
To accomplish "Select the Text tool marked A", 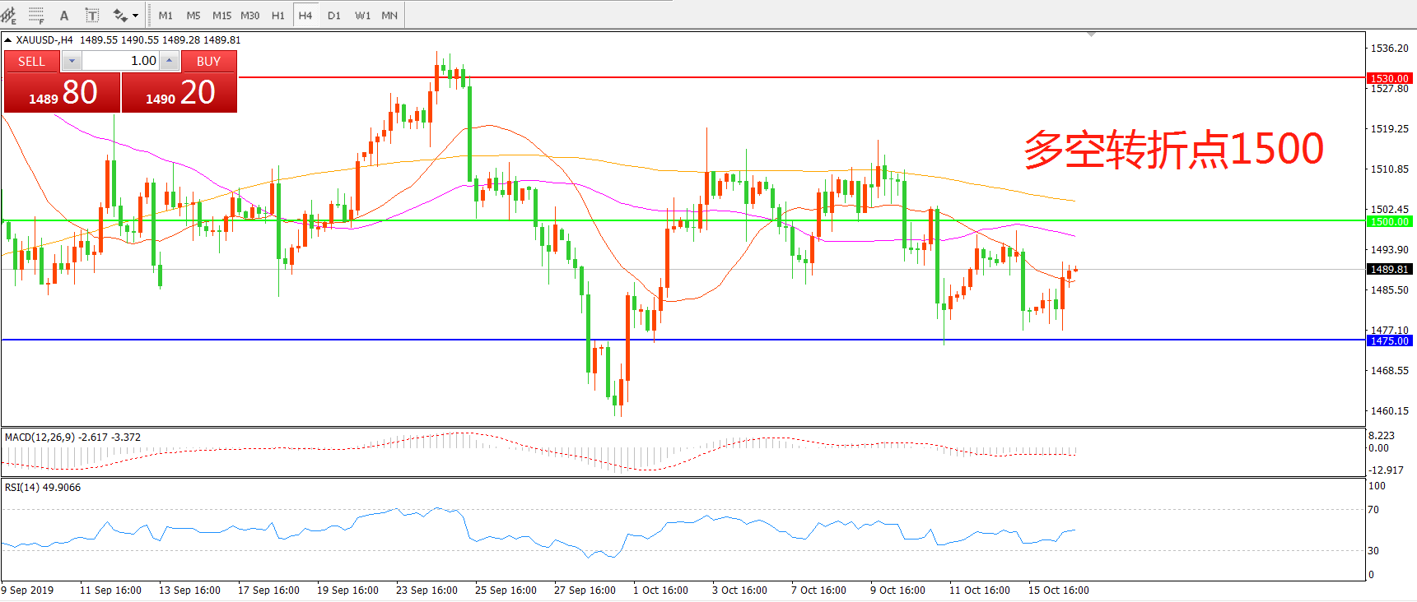I will [x=64, y=16].
